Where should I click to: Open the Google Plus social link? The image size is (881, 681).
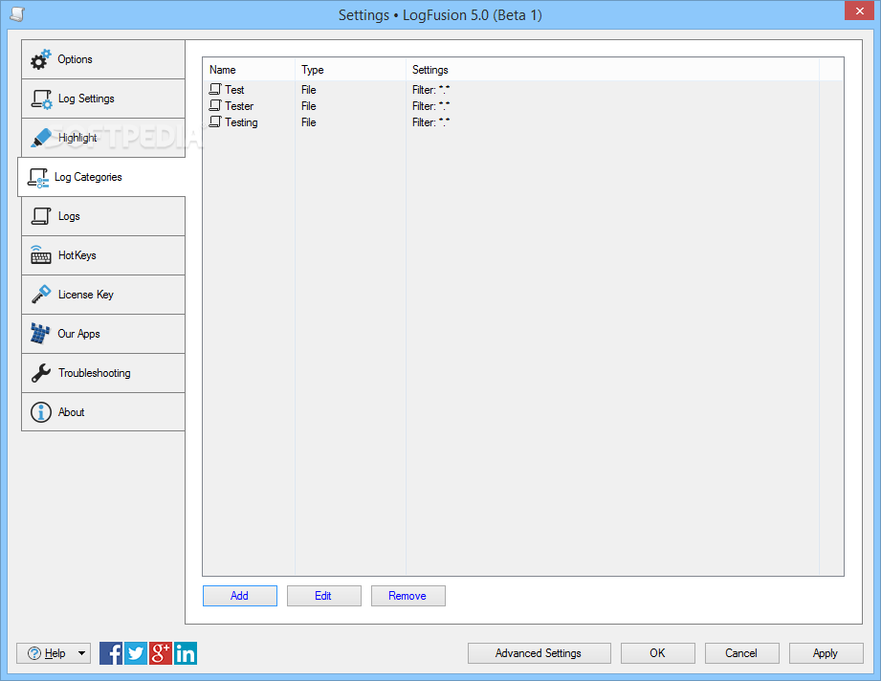point(160,653)
